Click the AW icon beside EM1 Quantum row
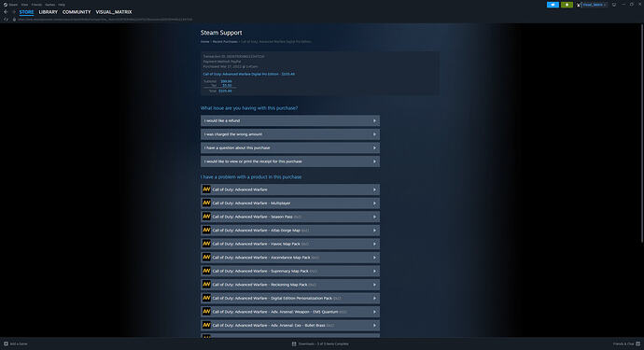Image resolution: width=644 pixels, height=350 pixels. point(206,312)
